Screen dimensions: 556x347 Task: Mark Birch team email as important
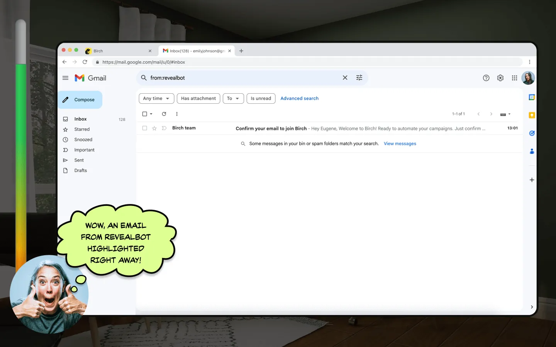[164, 128]
